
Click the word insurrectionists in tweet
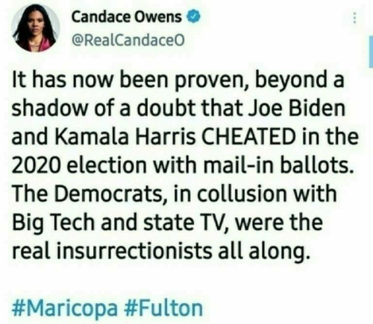click(134, 250)
